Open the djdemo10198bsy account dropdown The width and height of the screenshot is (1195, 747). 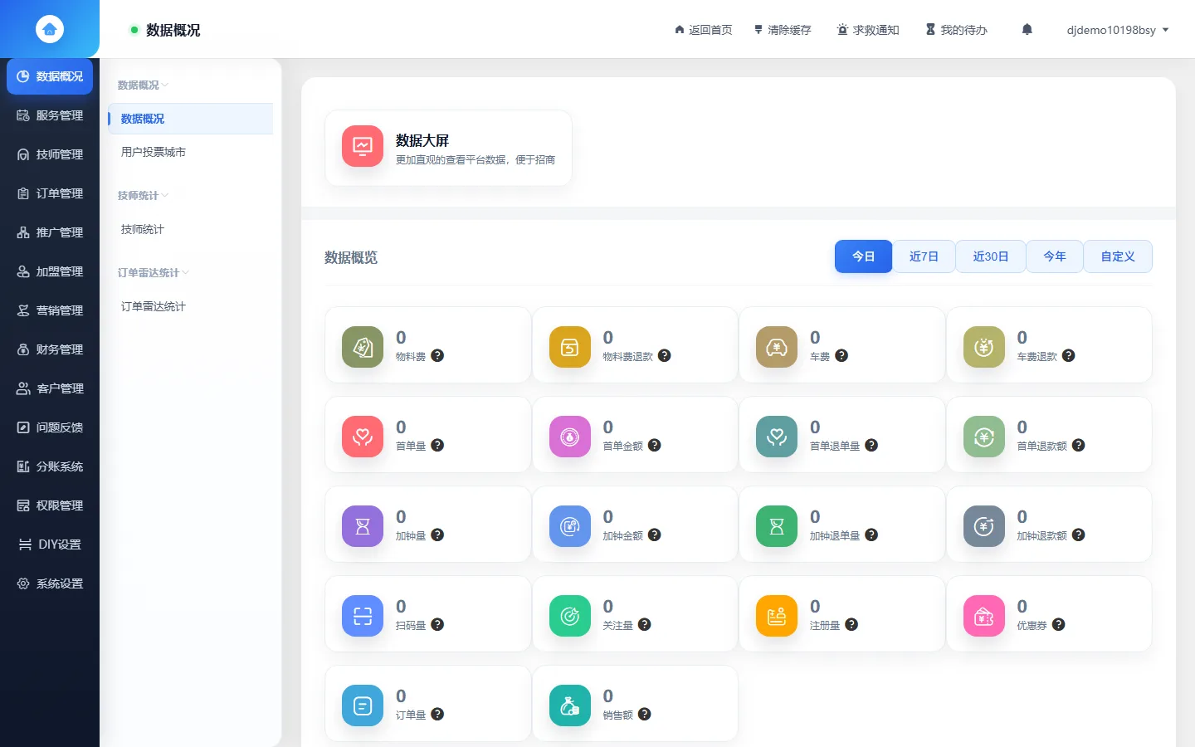click(1118, 30)
